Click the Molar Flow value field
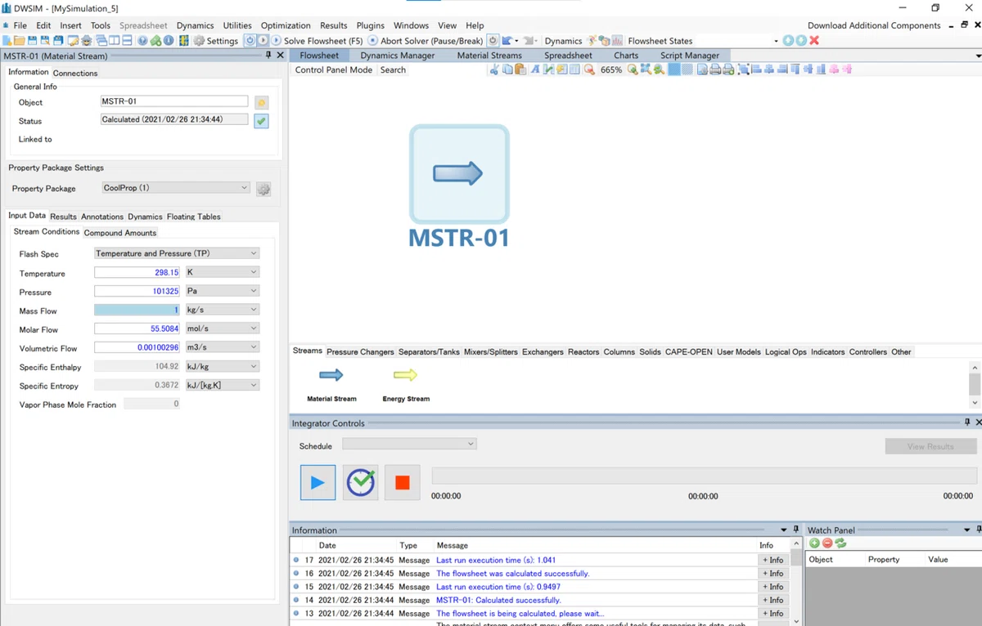 click(137, 329)
